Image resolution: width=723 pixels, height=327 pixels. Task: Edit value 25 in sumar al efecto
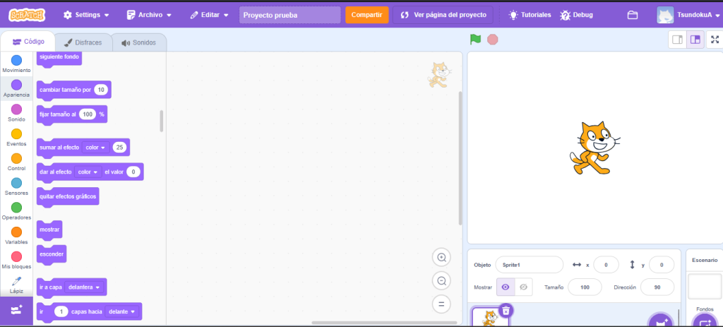[120, 148]
